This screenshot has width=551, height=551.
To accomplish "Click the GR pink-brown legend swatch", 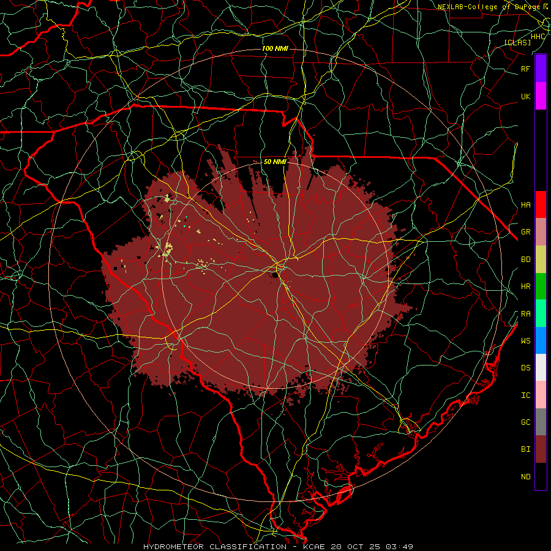I will 541,232.
